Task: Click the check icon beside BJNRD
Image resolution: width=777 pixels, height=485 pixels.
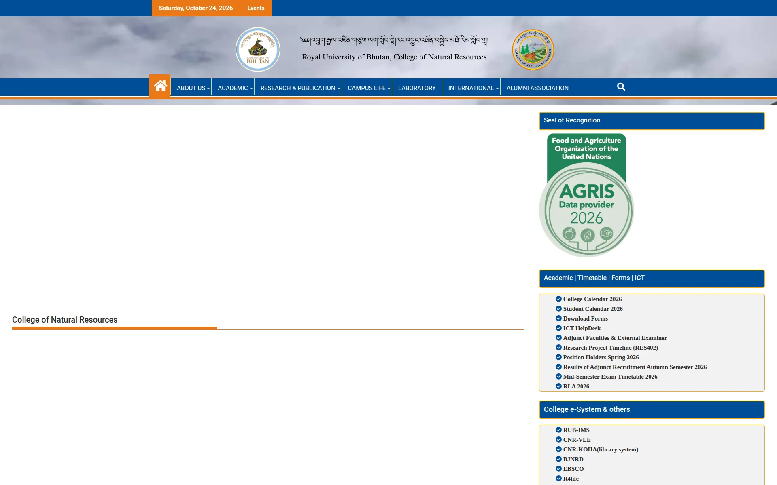Action: point(558,459)
